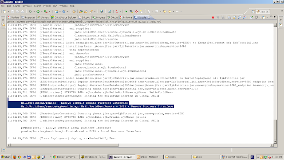Click the prueba/local Default Local Business Interface line
The image size is (284, 160).
pyautogui.click(x=66, y=128)
